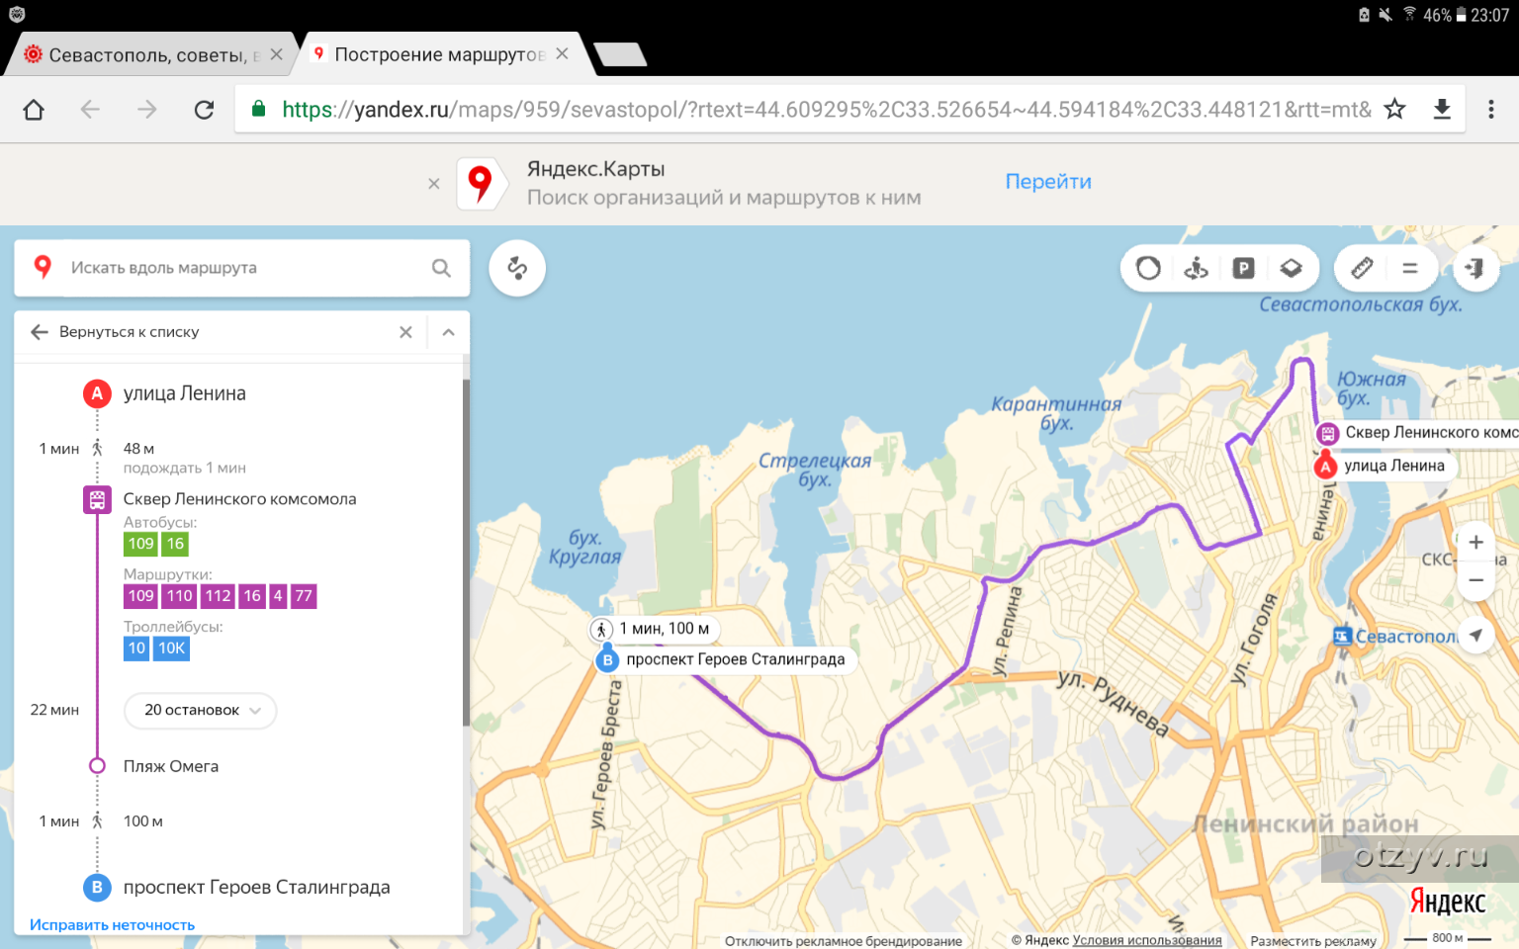
Task: Tap 'Перейти' in the app banner
Action: [x=1048, y=182]
